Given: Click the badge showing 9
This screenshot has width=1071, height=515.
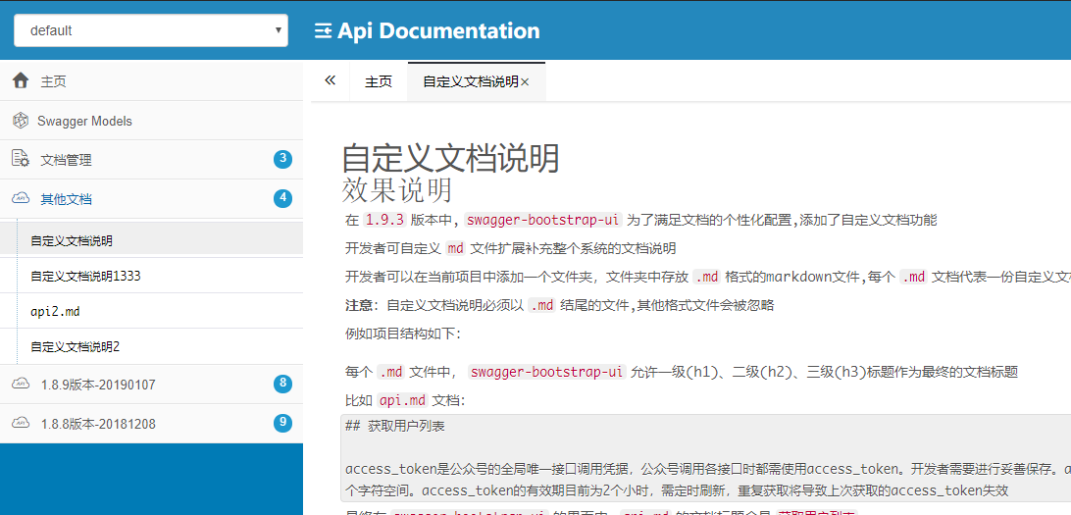Looking at the screenshot, I should [x=282, y=423].
